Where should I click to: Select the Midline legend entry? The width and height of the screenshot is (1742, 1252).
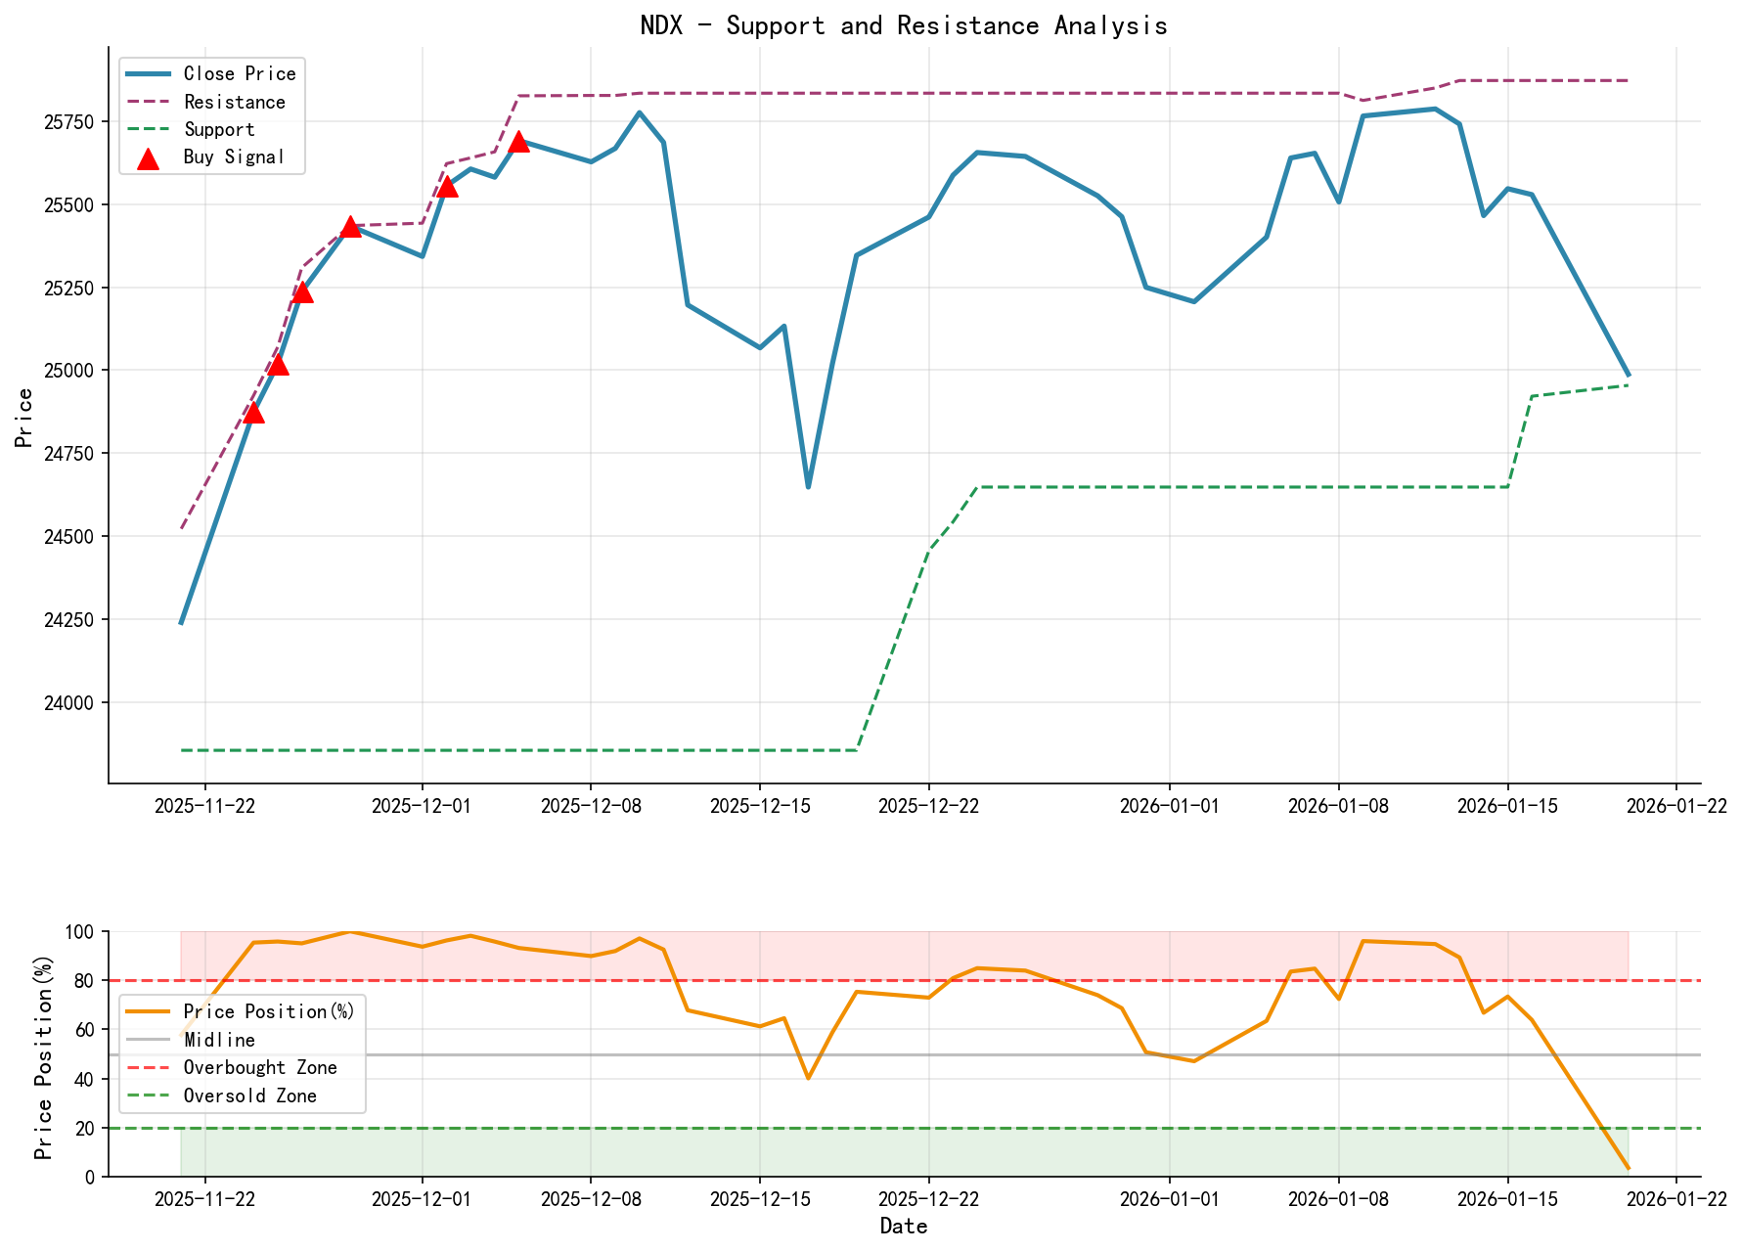click(x=219, y=1040)
